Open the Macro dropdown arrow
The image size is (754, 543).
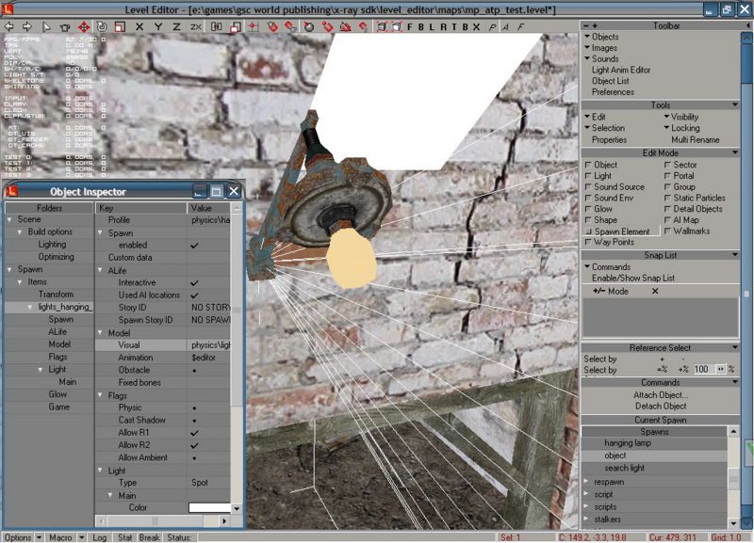[x=82, y=537]
